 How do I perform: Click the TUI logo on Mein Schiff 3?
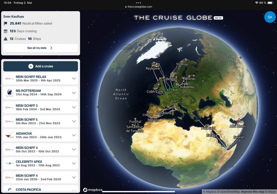coord(9,107)
